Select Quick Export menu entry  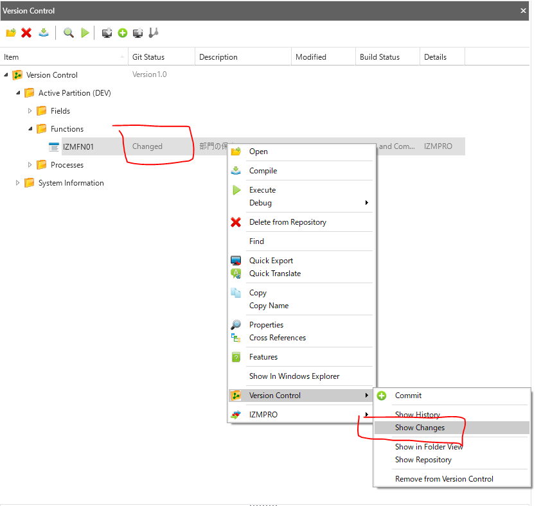[x=301, y=261]
